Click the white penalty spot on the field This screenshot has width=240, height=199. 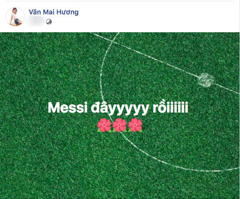click(206, 80)
